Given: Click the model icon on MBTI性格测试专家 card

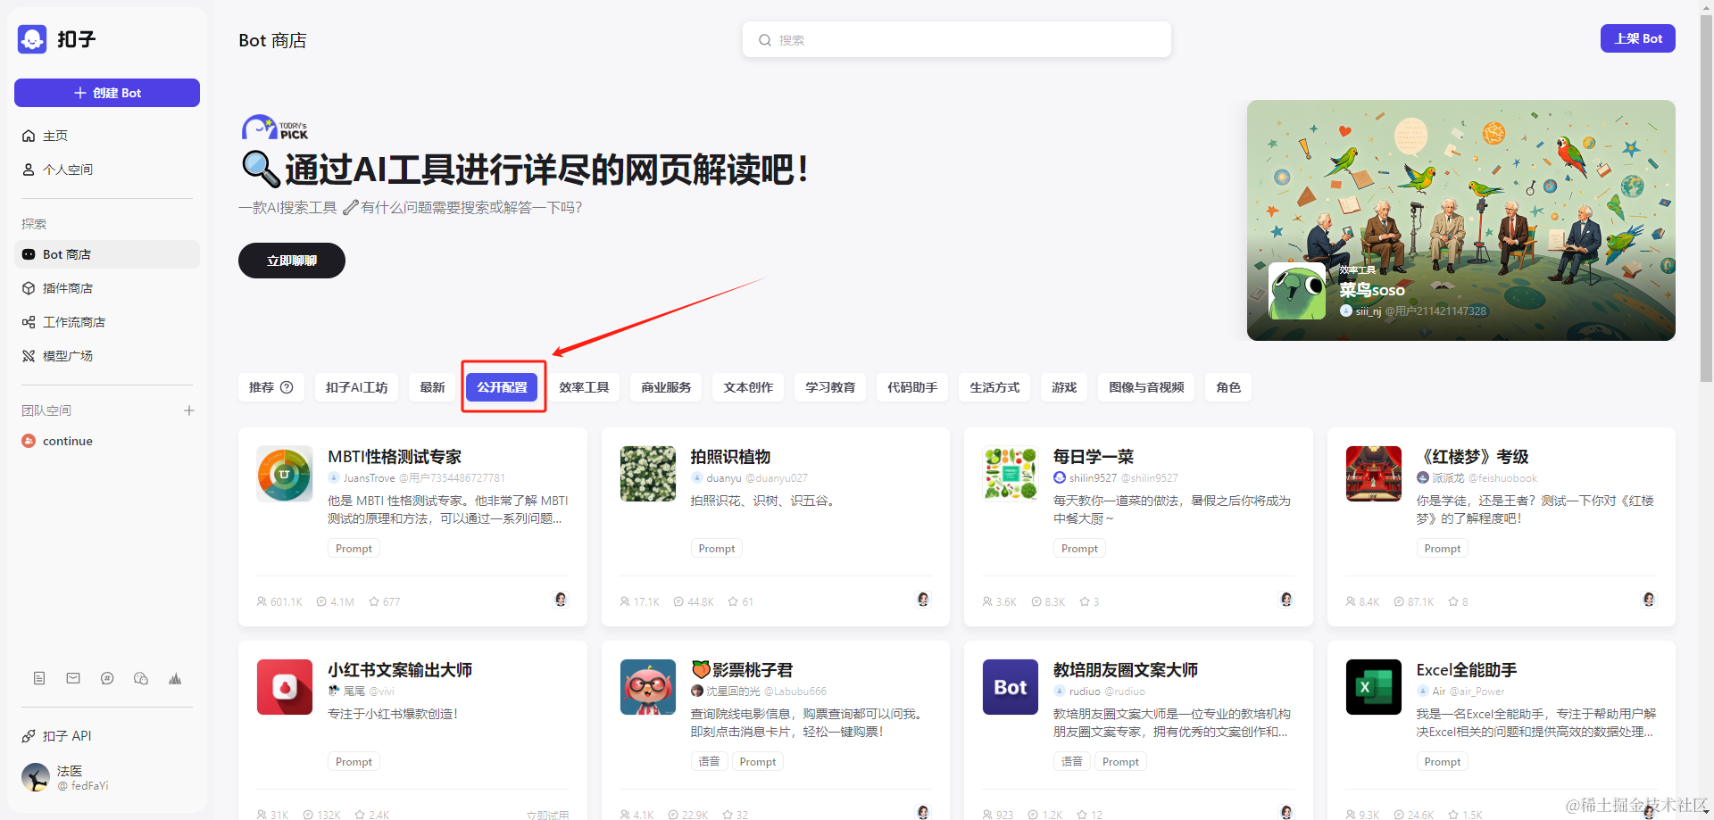Looking at the screenshot, I should [561, 600].
